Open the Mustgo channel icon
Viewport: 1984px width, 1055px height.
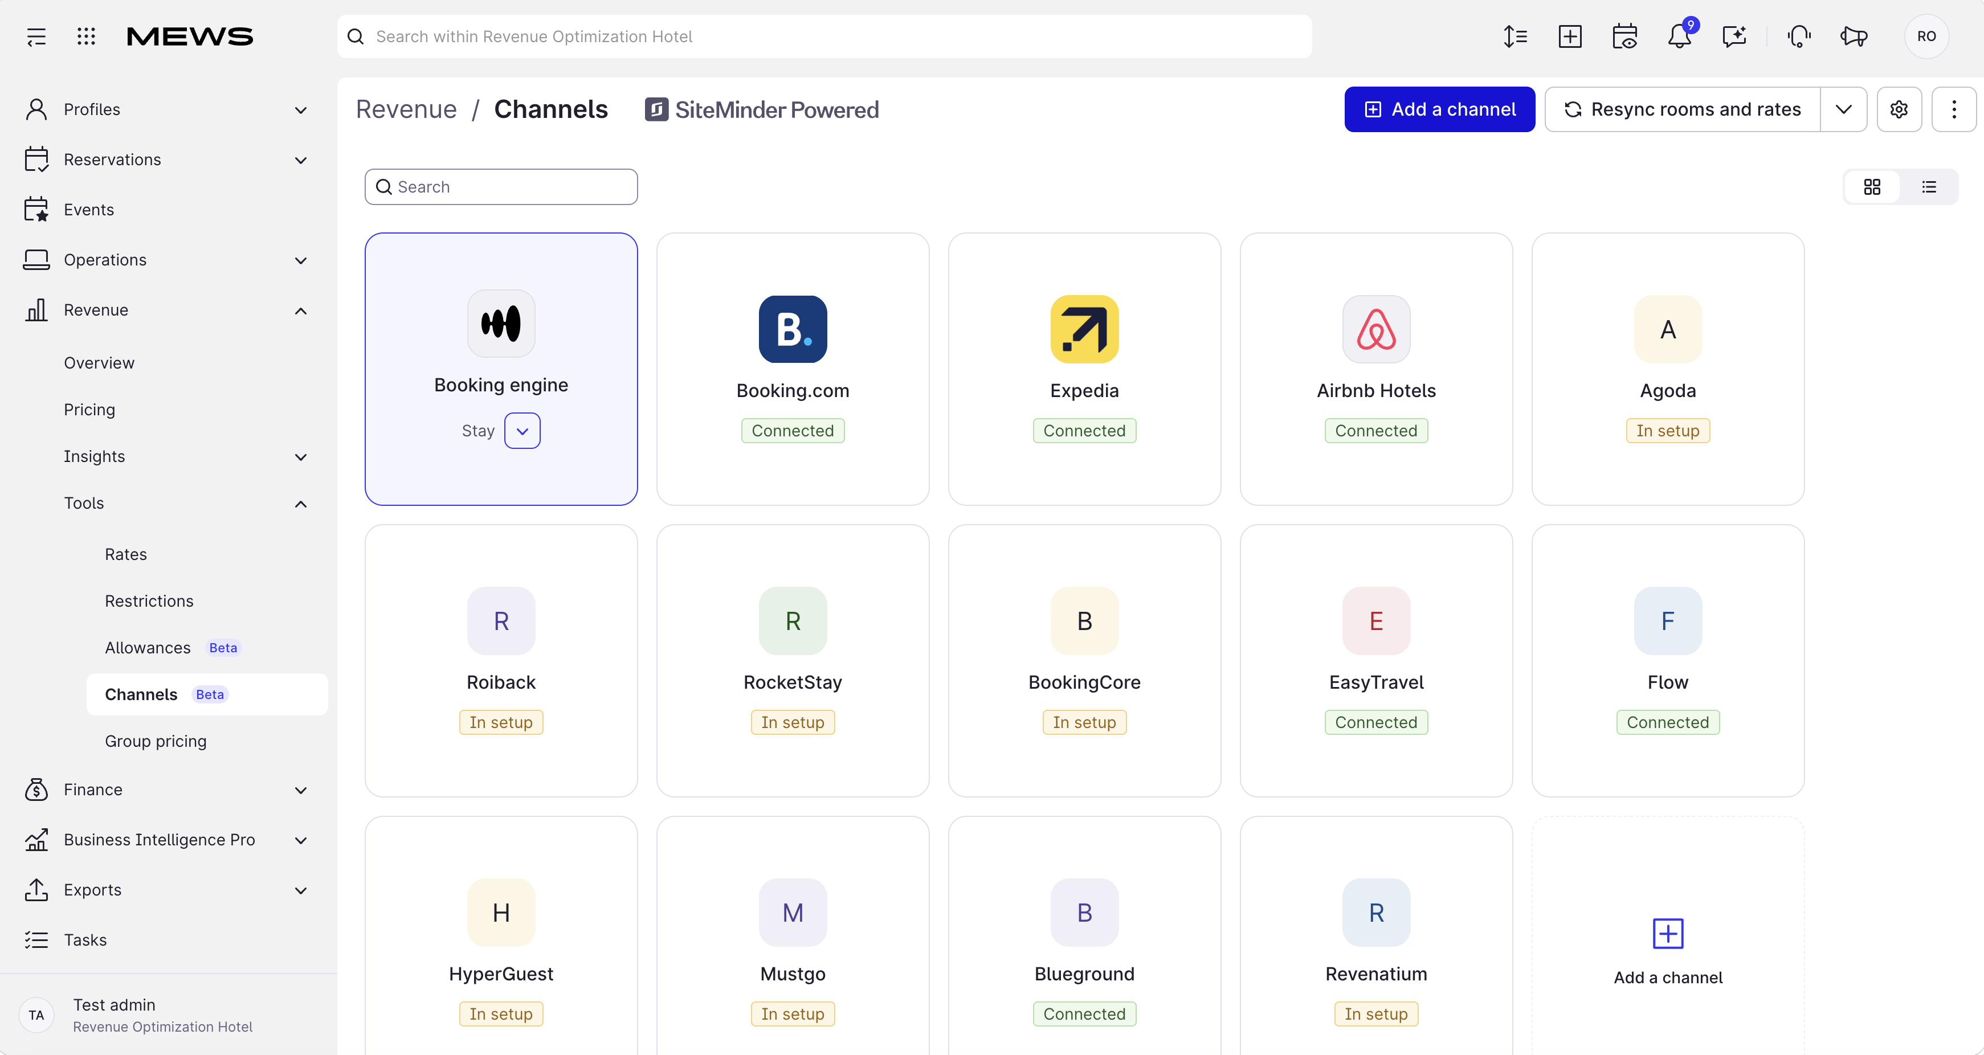tap(793, 913)
